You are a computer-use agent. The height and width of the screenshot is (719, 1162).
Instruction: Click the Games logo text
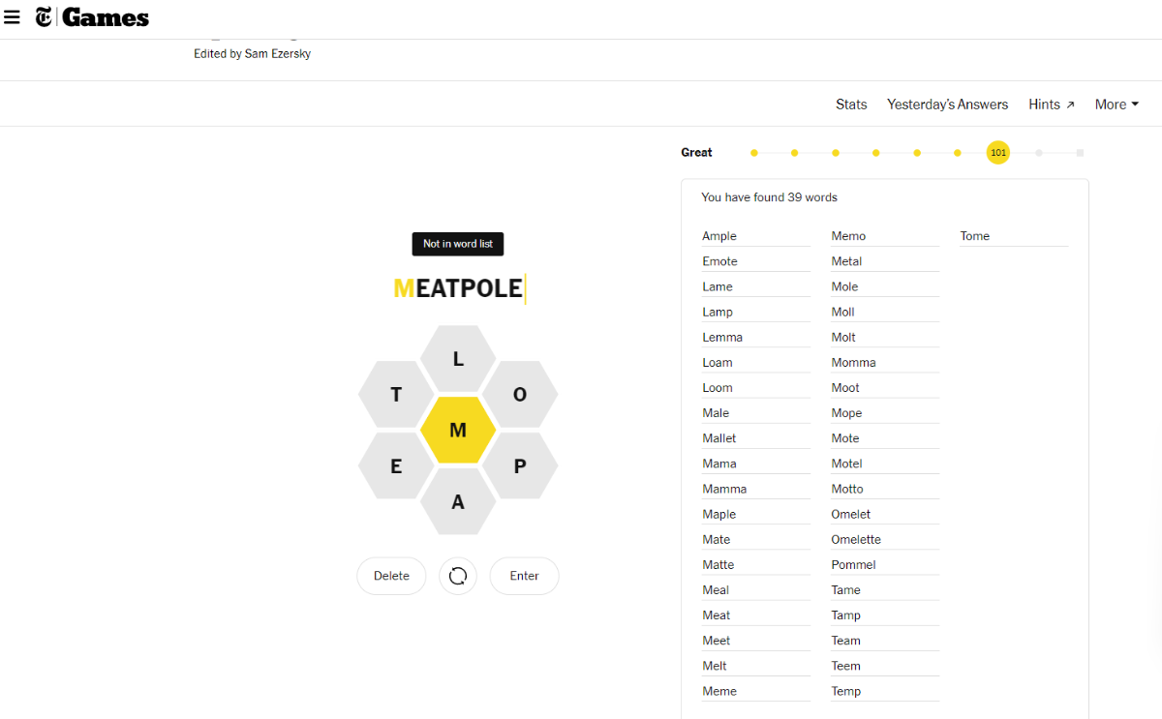click(106, 17)
